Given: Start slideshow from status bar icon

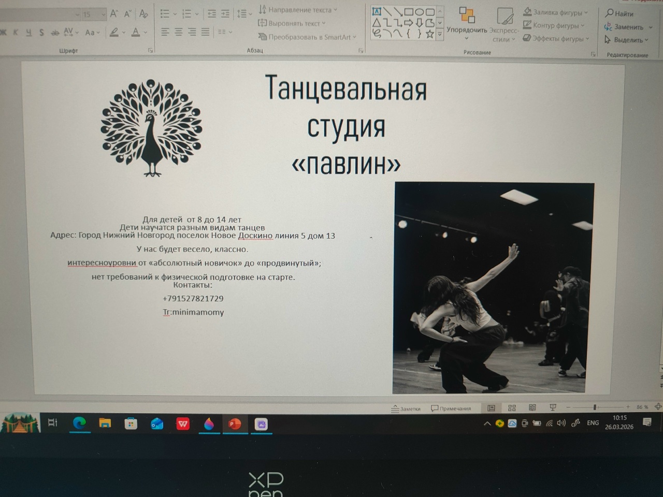Looking at the screenshot, I should (x=553, y=408).
